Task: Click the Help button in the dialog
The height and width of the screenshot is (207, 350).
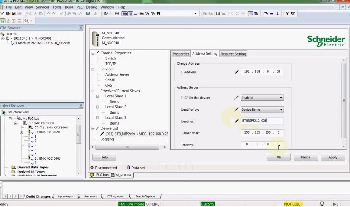Action: (x=104, y=157)
